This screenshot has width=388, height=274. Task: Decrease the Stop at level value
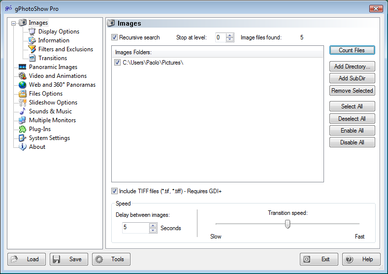point(230,39)
